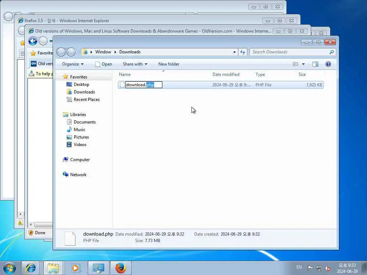Open the Windows Start menu

tap(10, 268)
